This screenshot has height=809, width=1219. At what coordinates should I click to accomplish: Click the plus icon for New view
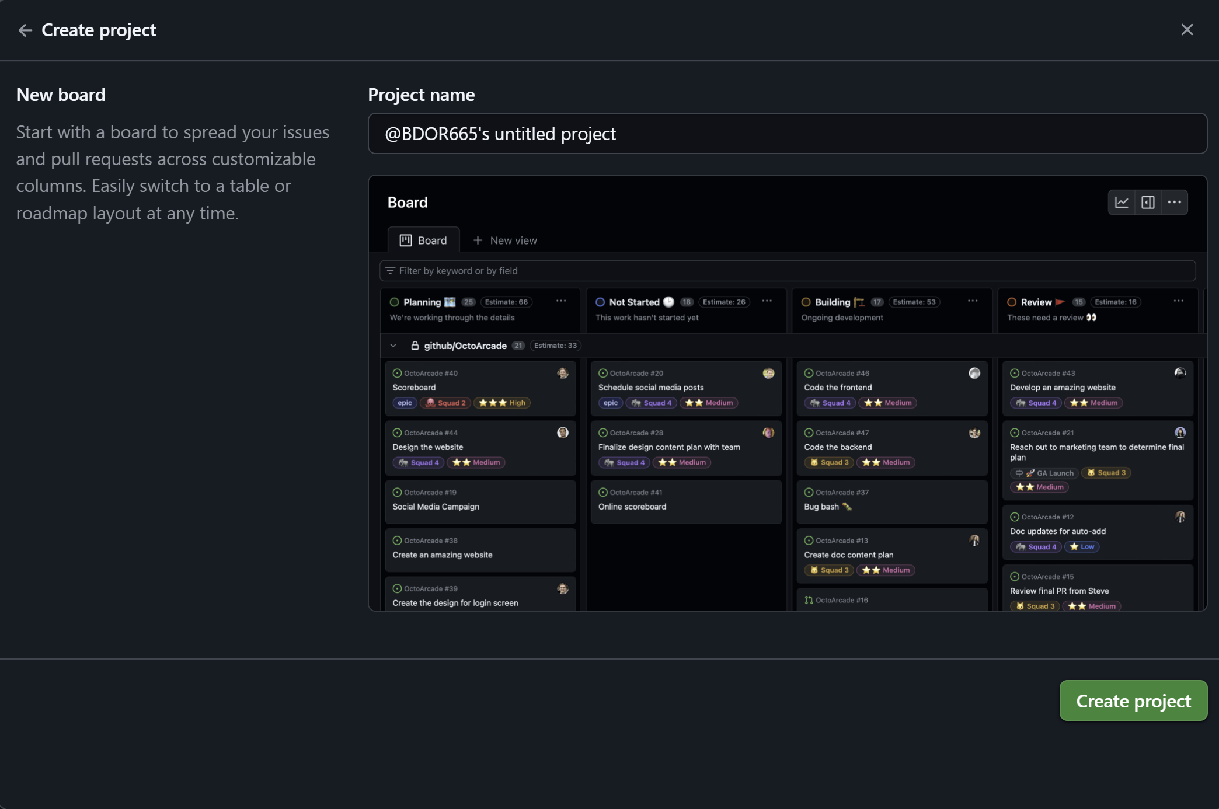(x=478, y=240)
